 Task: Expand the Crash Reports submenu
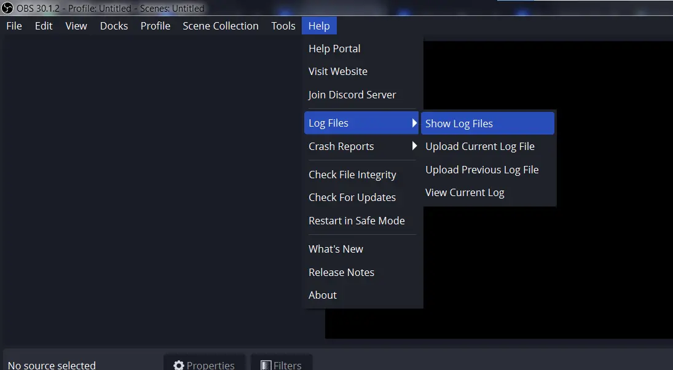point(361,146)
